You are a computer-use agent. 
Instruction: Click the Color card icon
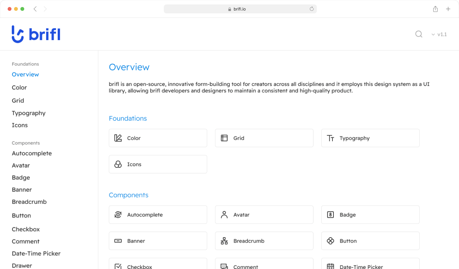coord(118,138)
